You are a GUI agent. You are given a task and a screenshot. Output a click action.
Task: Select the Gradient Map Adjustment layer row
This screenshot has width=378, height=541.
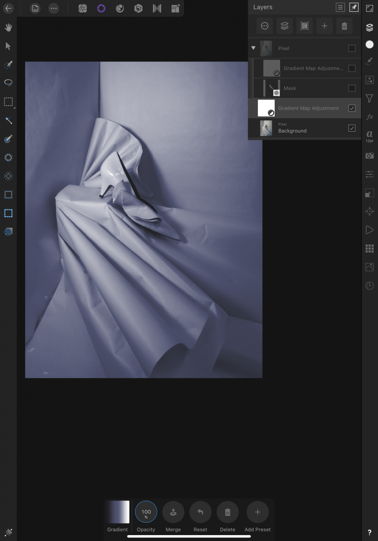tap(308, 108)
